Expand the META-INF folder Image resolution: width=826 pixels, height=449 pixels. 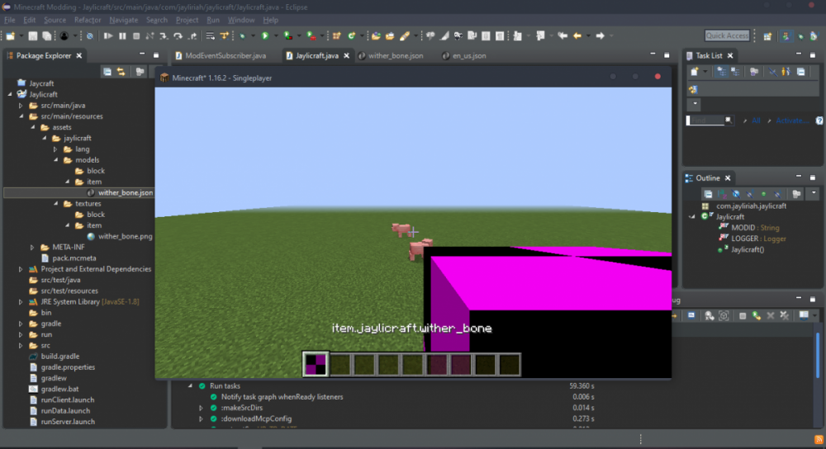[x=32, y=247]
